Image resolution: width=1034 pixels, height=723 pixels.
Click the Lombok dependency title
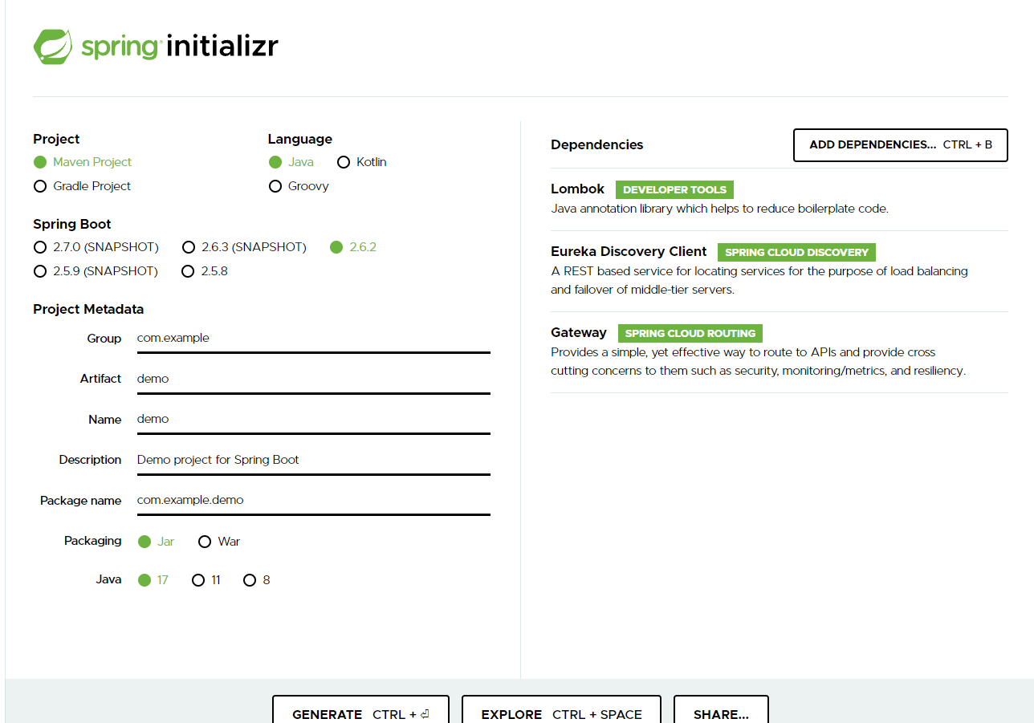point(577,189)
